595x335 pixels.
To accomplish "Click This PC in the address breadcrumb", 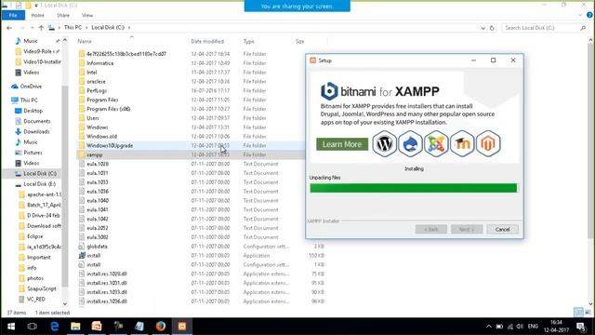I will (73, 27).
